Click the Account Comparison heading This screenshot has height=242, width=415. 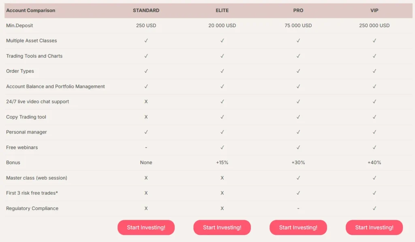[31, 11]
